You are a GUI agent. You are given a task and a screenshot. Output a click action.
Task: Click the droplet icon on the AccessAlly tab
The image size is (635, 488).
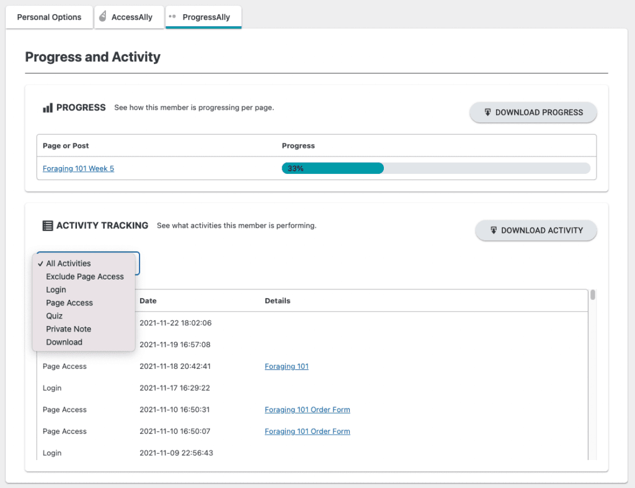tap(103, 16)
